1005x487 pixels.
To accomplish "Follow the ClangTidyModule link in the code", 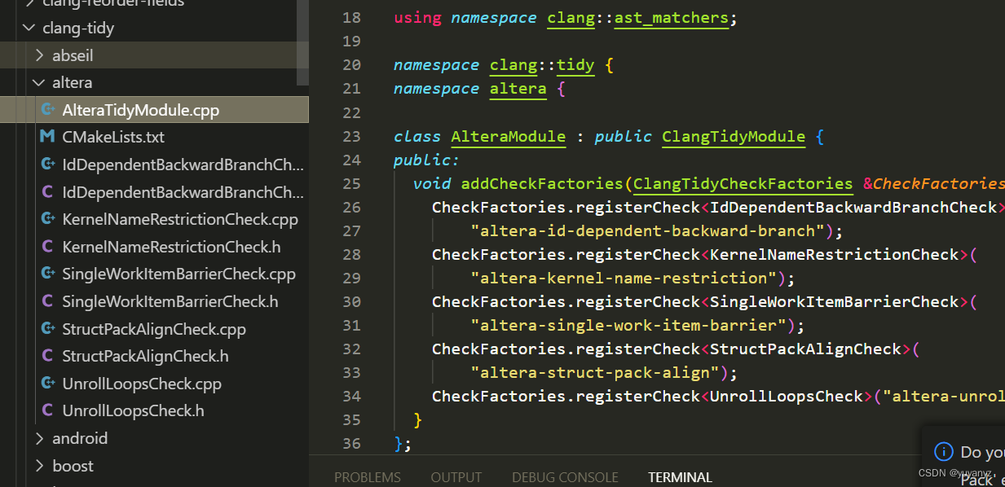I will 733,136.
